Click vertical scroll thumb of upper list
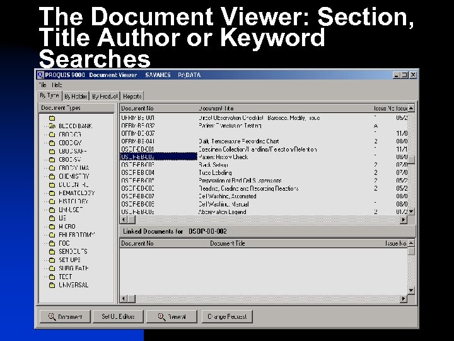The height and width of the screenshot is (341, 454). [411, 160]
